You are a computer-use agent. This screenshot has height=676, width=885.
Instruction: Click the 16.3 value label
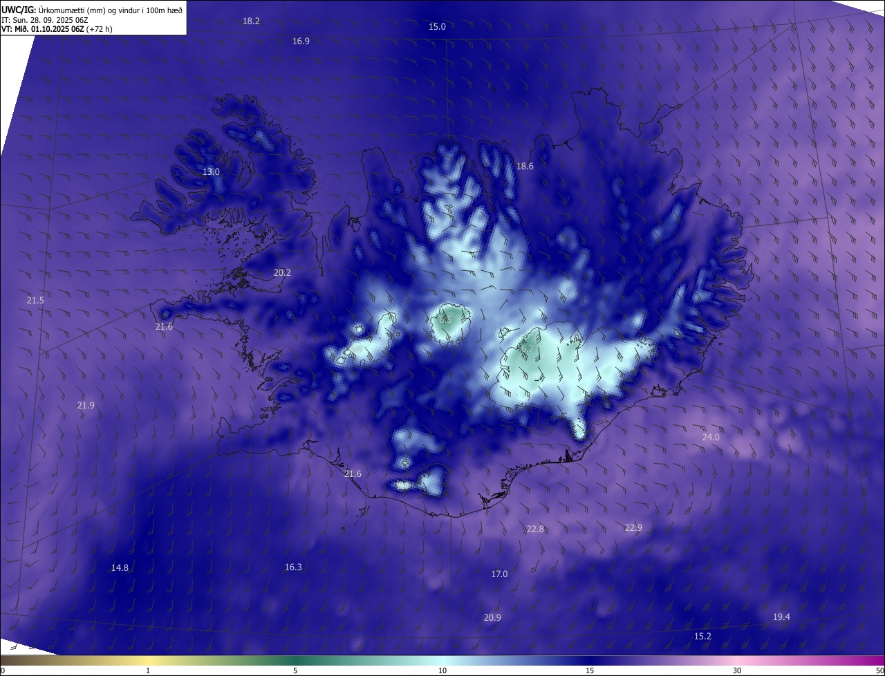point(293,567)
